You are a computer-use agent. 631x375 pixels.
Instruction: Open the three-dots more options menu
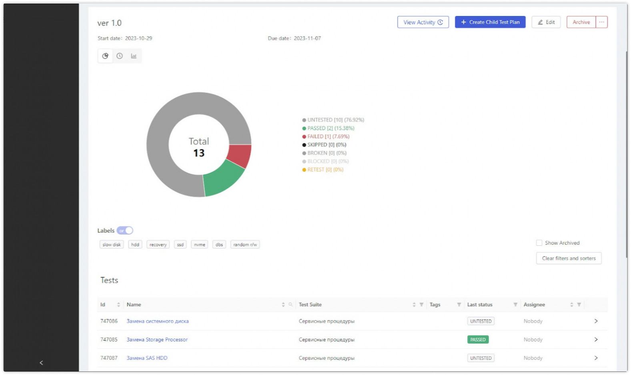click(602, 22)
